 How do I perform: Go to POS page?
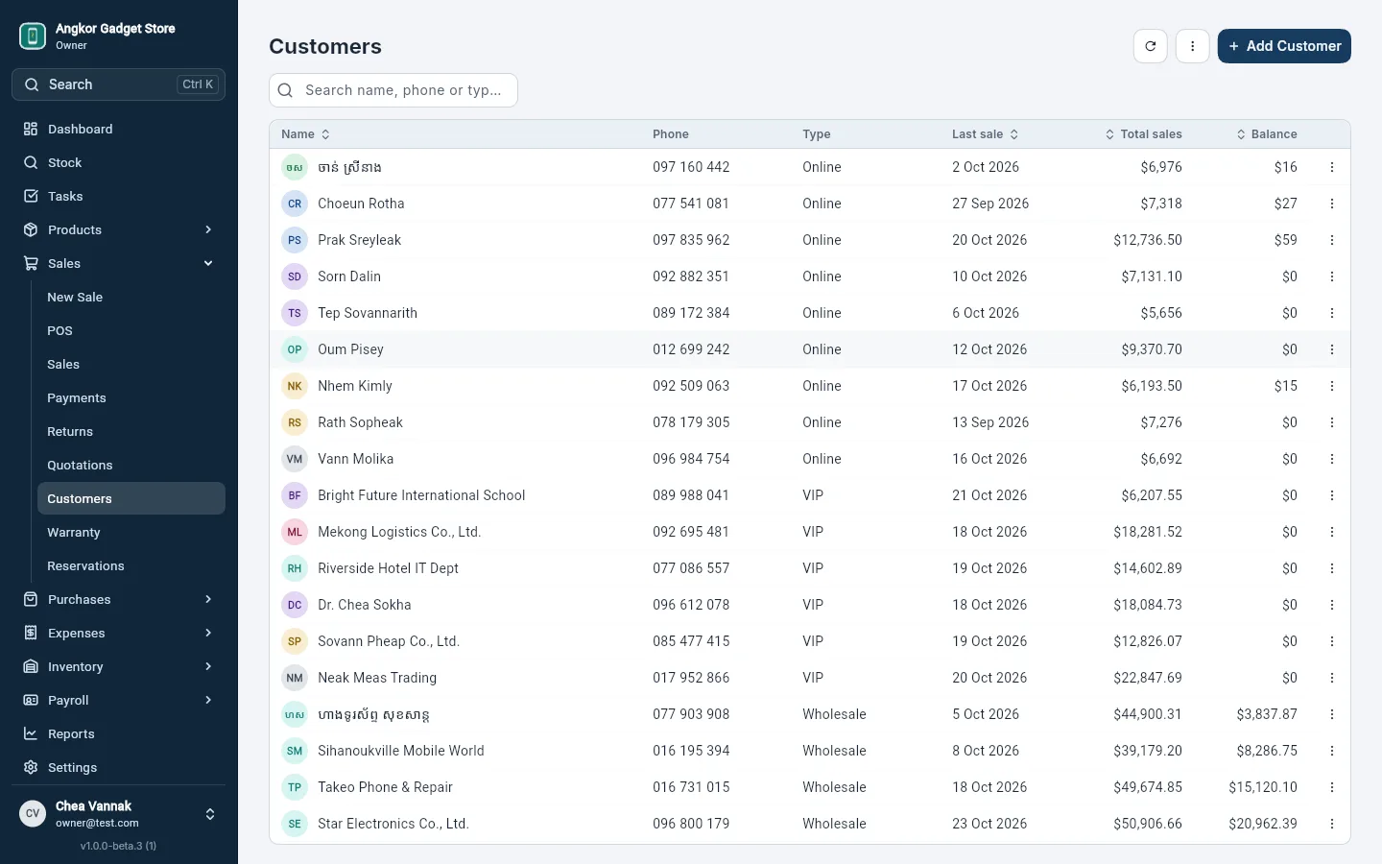click(x=131, y=330)
